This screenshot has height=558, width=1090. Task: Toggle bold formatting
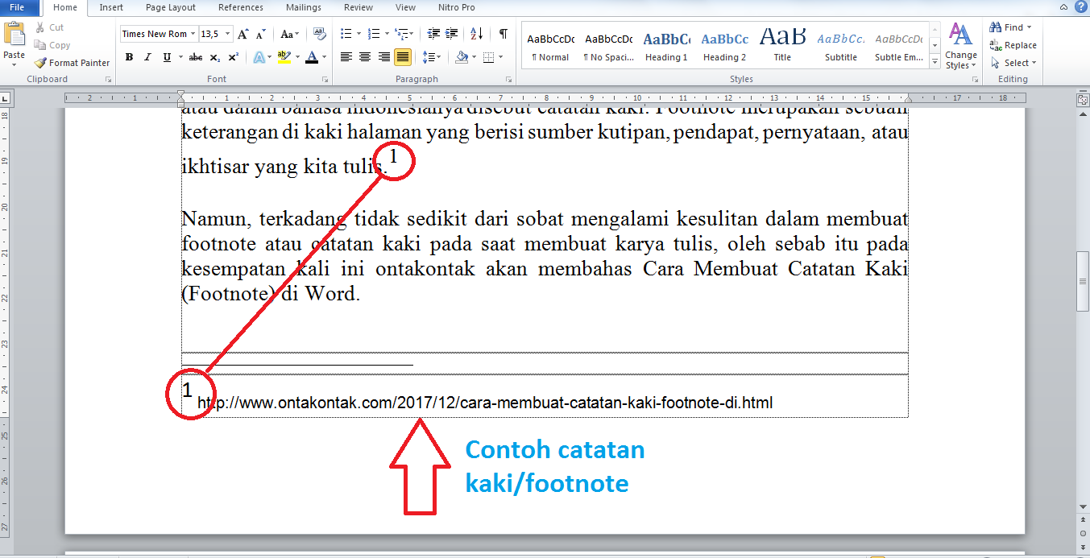point(128,58)
